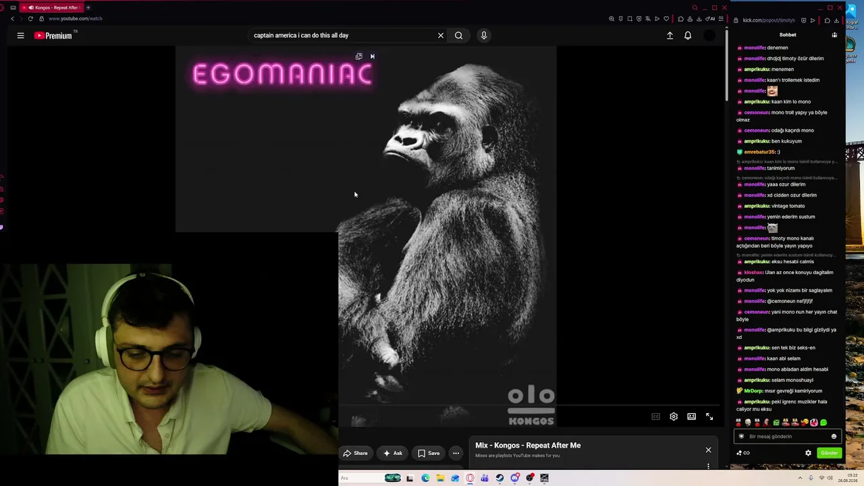Open Microsoft Edge from the taskbar
The width and height of the screenshot is (864, 486).
tap(425, 478)
